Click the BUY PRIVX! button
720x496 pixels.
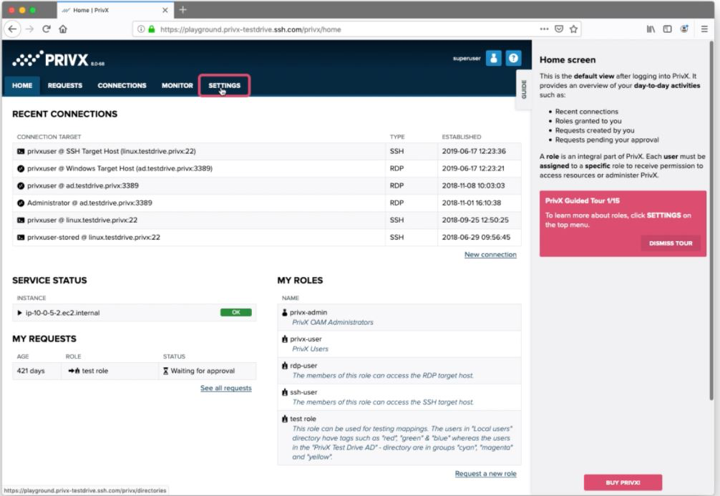623,482
